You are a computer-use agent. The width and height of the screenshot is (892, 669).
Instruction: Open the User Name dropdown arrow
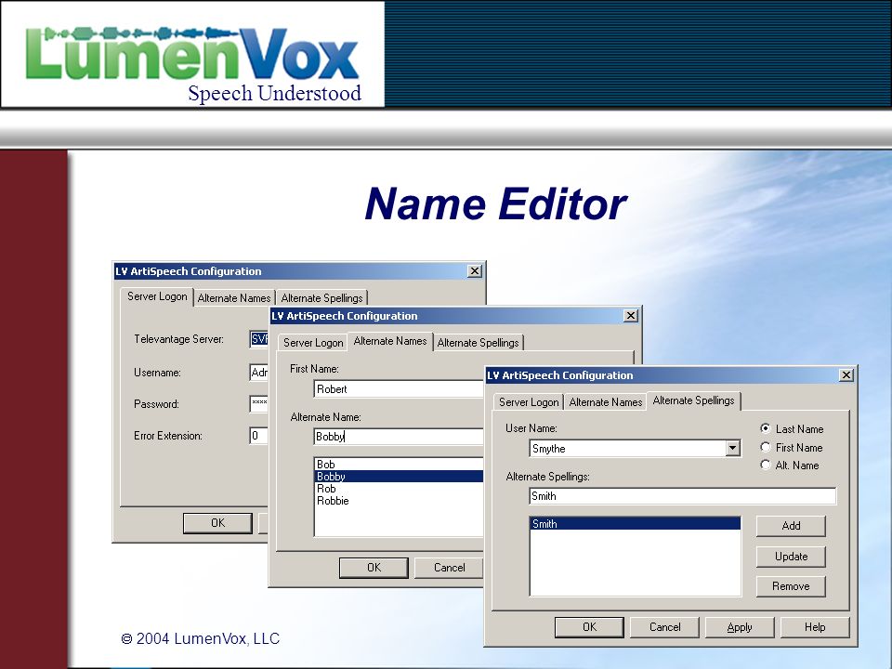pos(733,448)
